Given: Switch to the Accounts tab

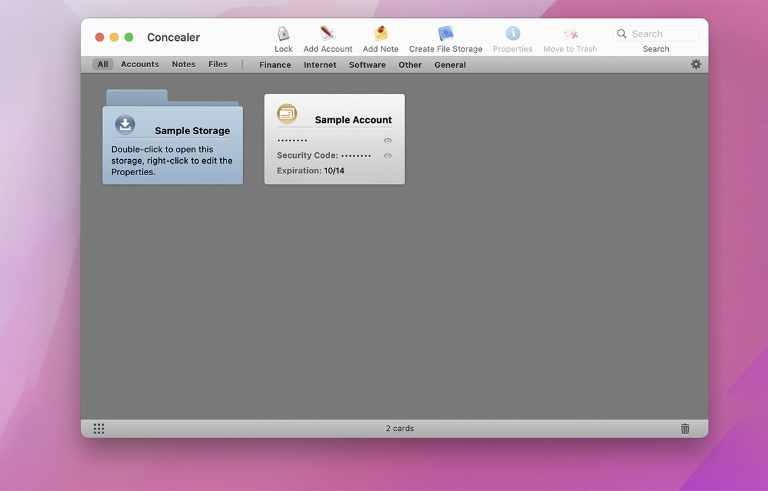Looking at the screenshot, I should (x=140, y=65).
